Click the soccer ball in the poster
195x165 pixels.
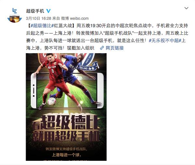[52, 101]
